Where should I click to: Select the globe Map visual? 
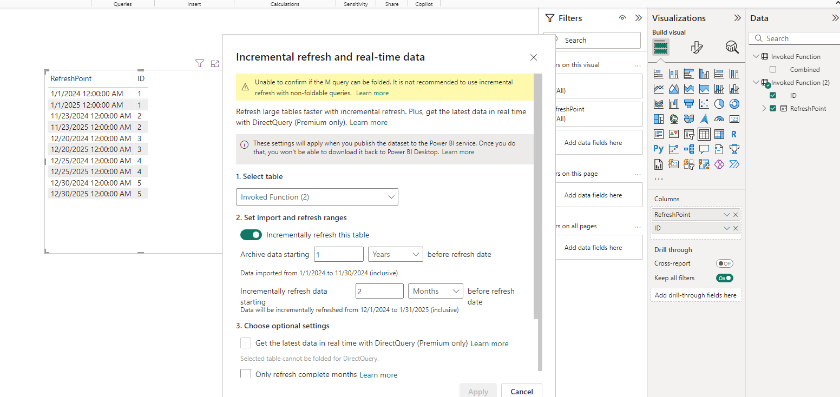coord(674,119)
